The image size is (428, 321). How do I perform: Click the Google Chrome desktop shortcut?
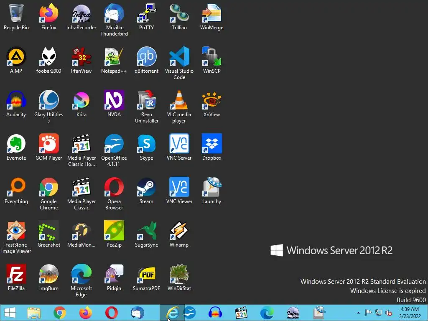(48, 194)
